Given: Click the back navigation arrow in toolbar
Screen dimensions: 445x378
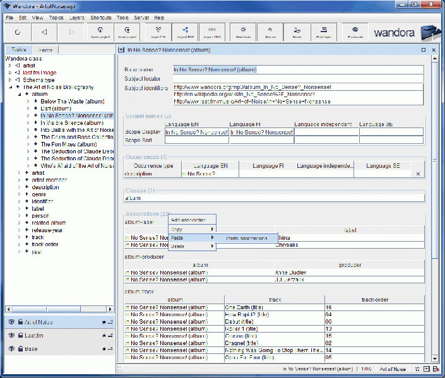Looking at the screenshot, I should tap(44, 32).
